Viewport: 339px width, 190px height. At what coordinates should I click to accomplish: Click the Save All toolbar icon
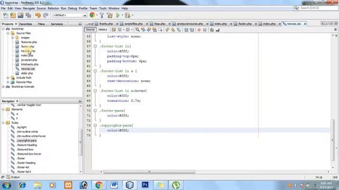click(28, 15)
